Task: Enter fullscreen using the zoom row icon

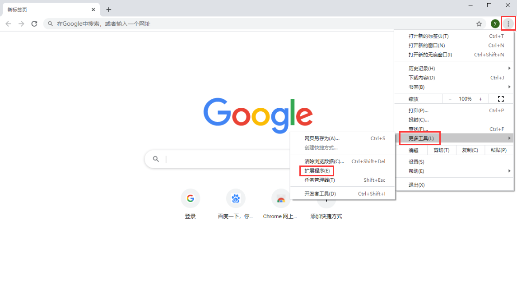Action: point(501,99)
